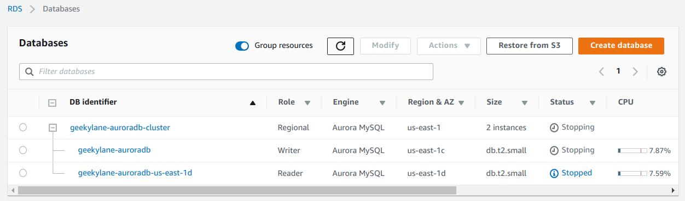
Task: Select radio for geekylane-auroradb writer
Action: click(23, 150)
